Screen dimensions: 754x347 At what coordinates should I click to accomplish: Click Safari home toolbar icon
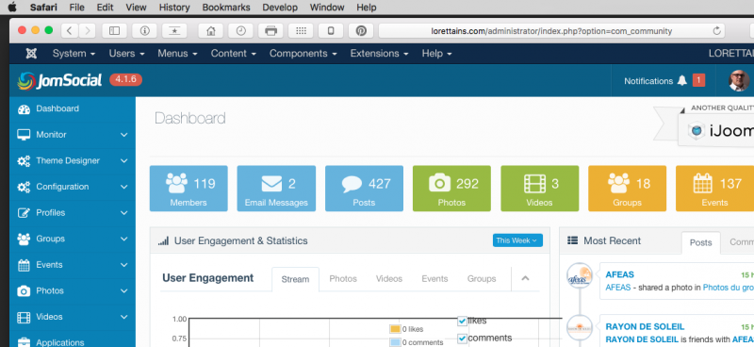click(210, 31)
